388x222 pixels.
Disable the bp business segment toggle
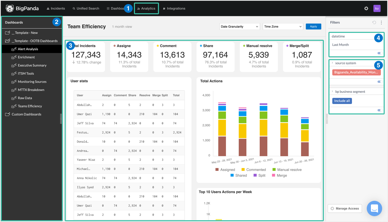(380, 110)
